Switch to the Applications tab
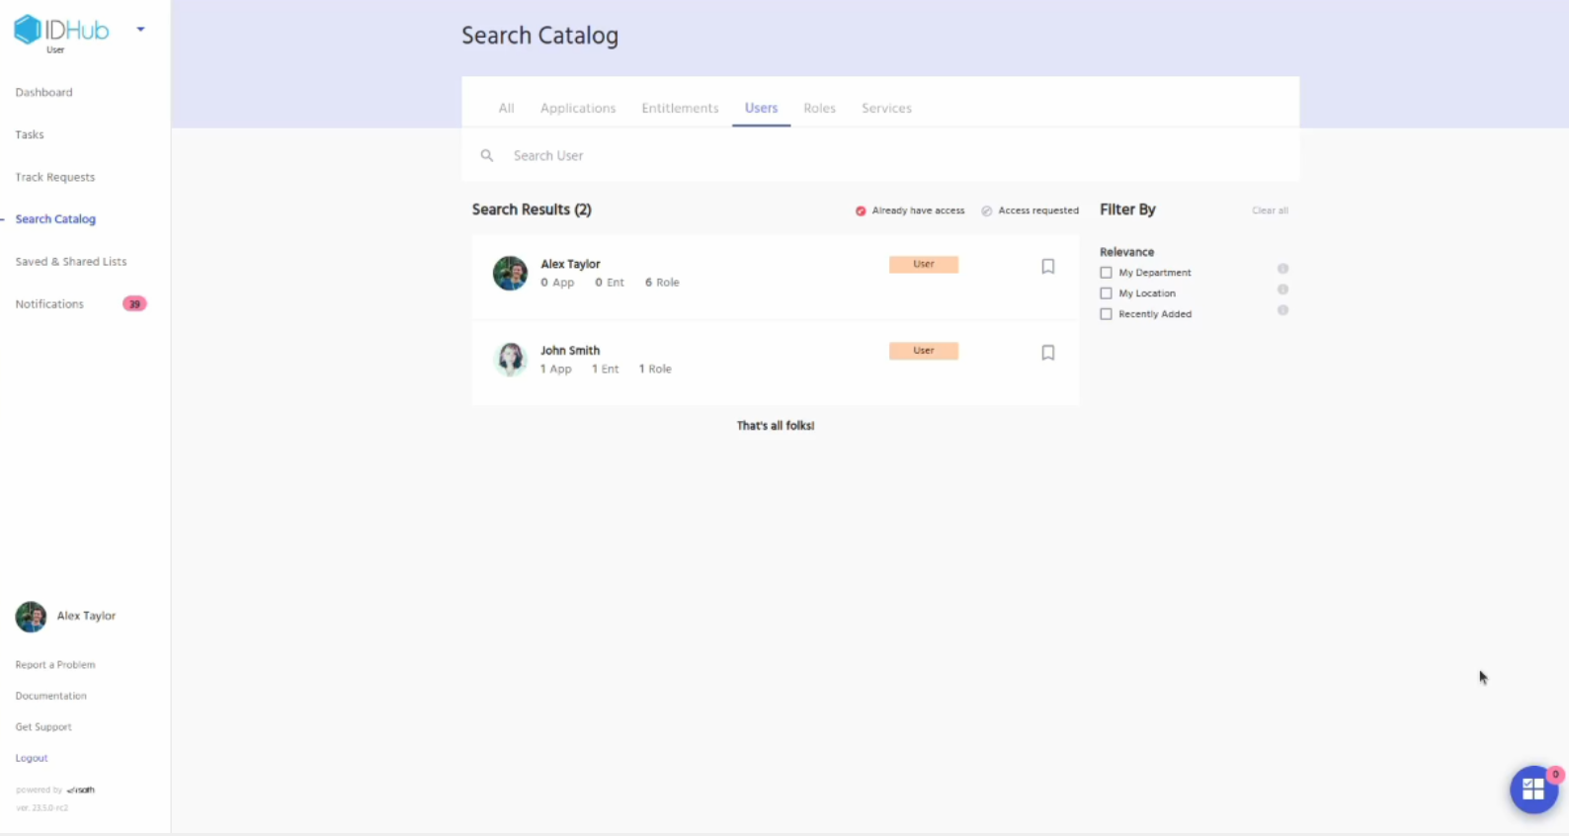This screenshot has height=836, width=1569. pos(578,109)
